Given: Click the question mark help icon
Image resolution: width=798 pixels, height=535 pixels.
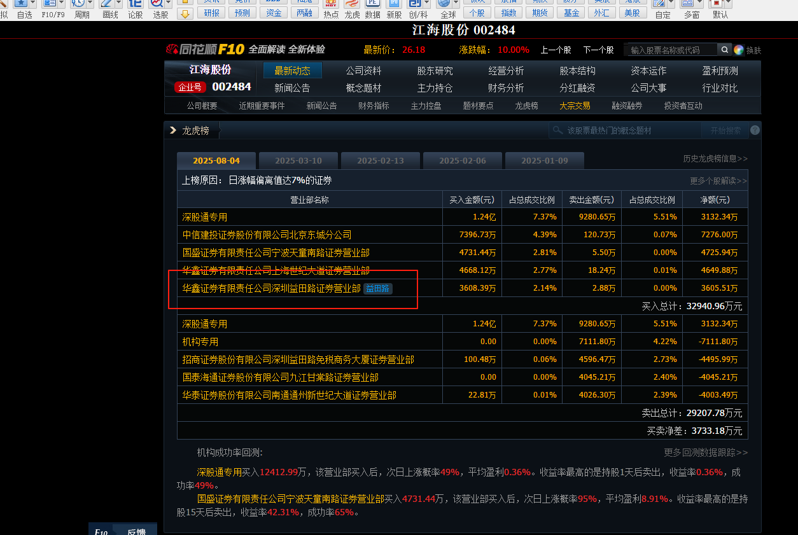Looking at the screenshot, I should tap(755, 130).
